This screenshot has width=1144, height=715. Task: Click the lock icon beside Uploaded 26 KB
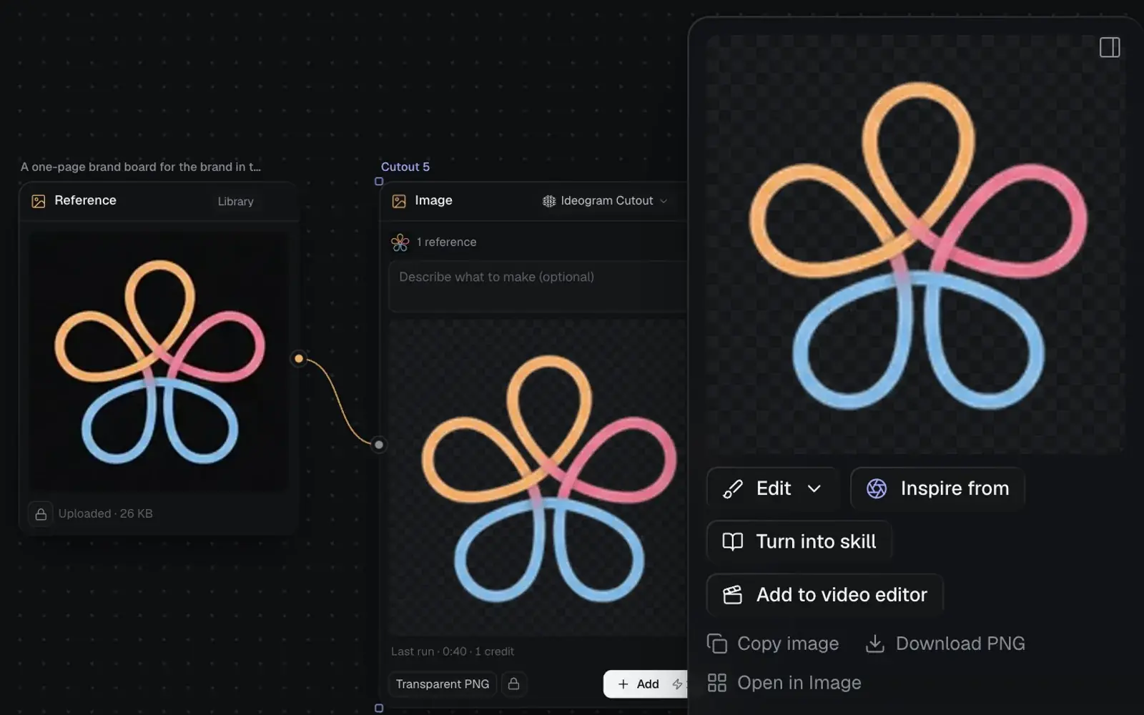point(41,513)
